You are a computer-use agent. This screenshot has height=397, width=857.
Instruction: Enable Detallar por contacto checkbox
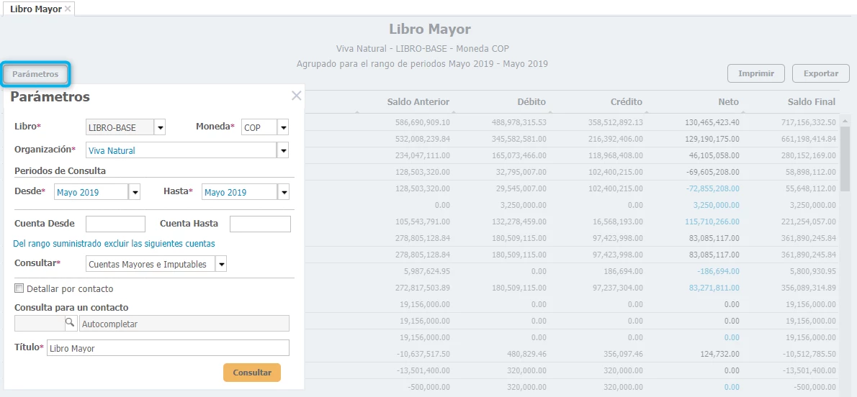tap(19, 288)
